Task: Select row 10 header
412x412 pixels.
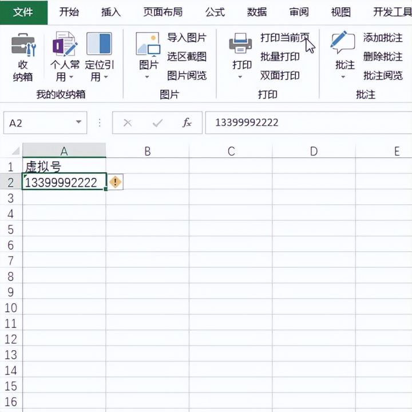Action: (x=11, y=307)
